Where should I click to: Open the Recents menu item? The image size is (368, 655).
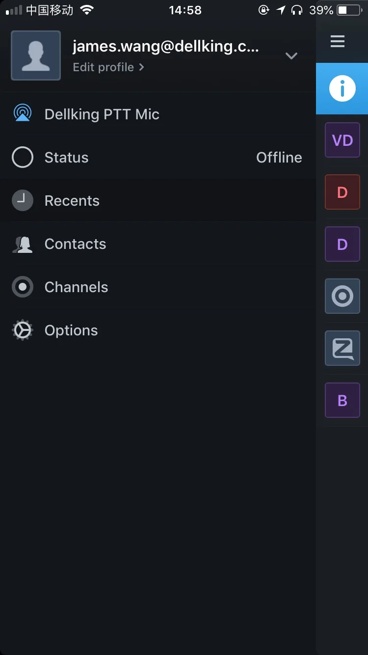pos(158,201)
